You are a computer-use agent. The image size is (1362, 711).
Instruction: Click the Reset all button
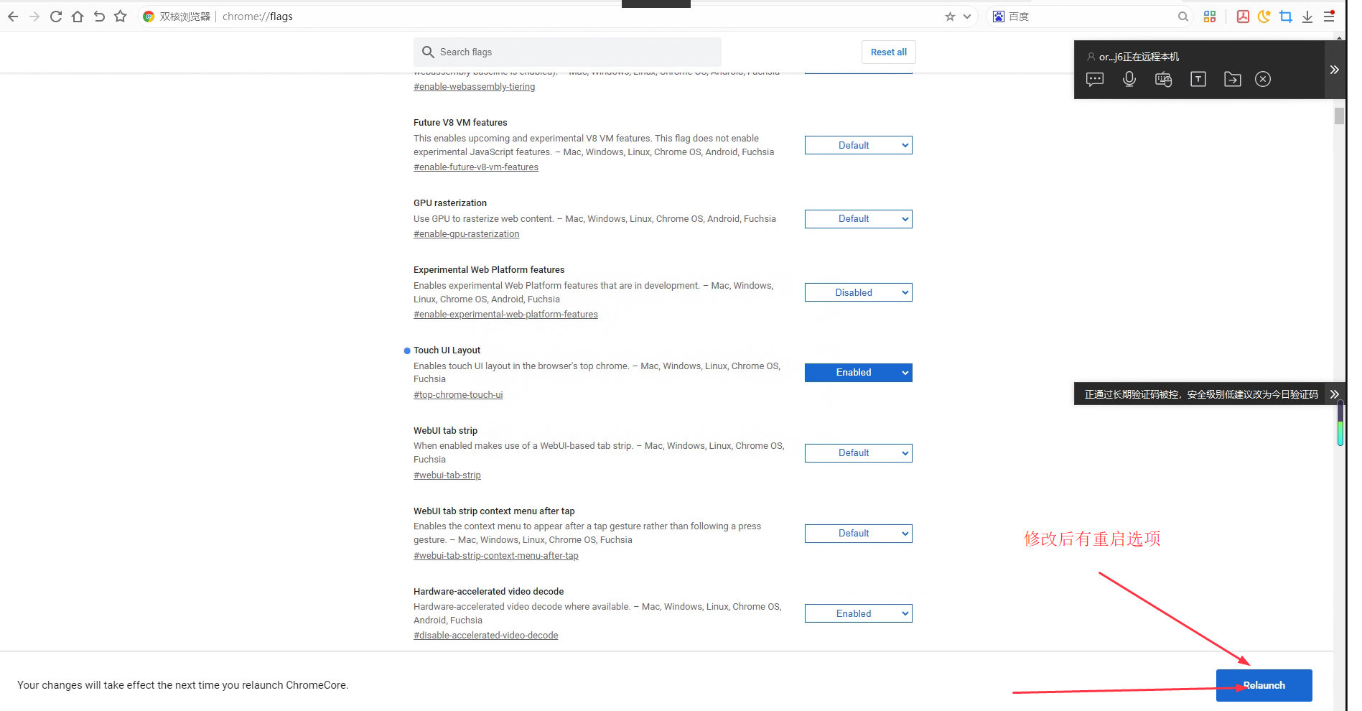889,52
